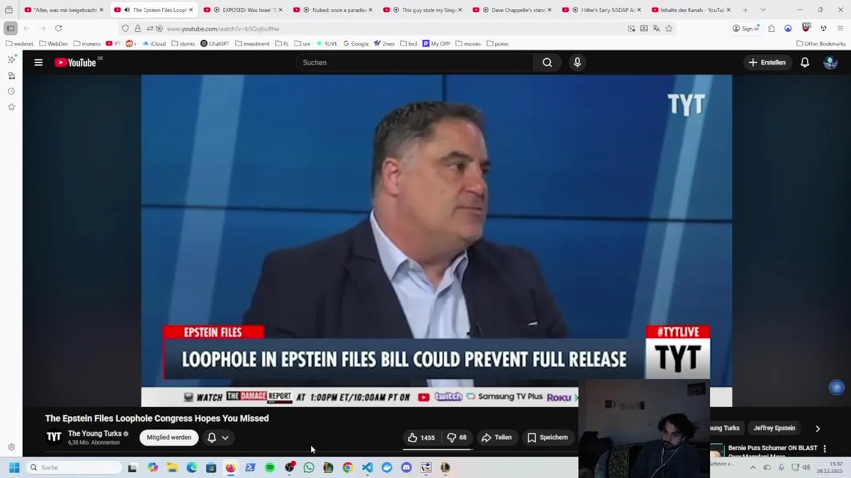The height and width of the screenshot is (478, 851).
Task: Open Discord from the taskbar
Action: pos(406,467)
